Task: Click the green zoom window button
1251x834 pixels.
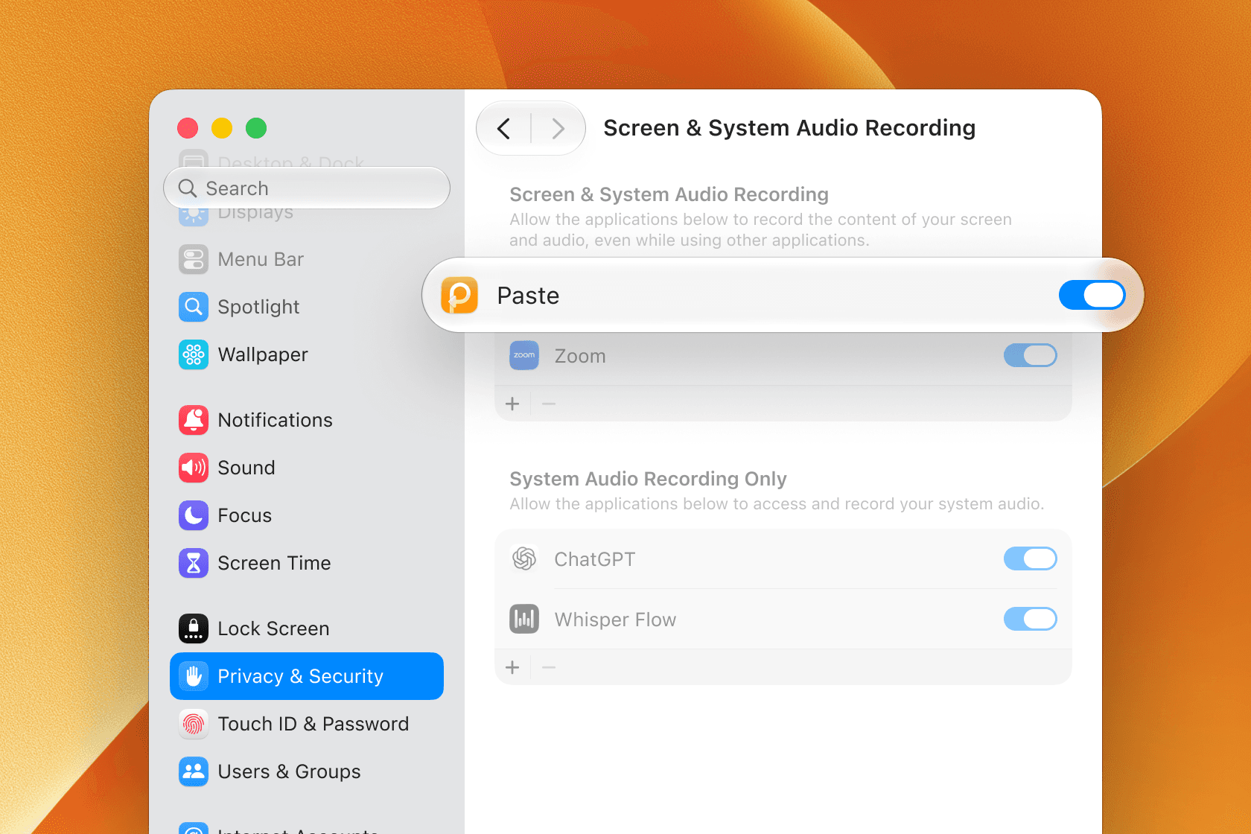Action: click(256, 128)
